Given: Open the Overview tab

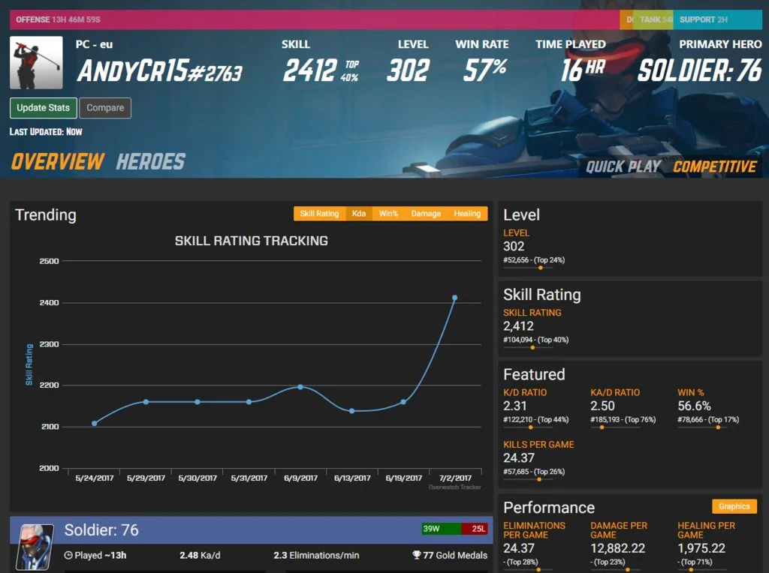Looking at the screenshot, I should point(57,161).
